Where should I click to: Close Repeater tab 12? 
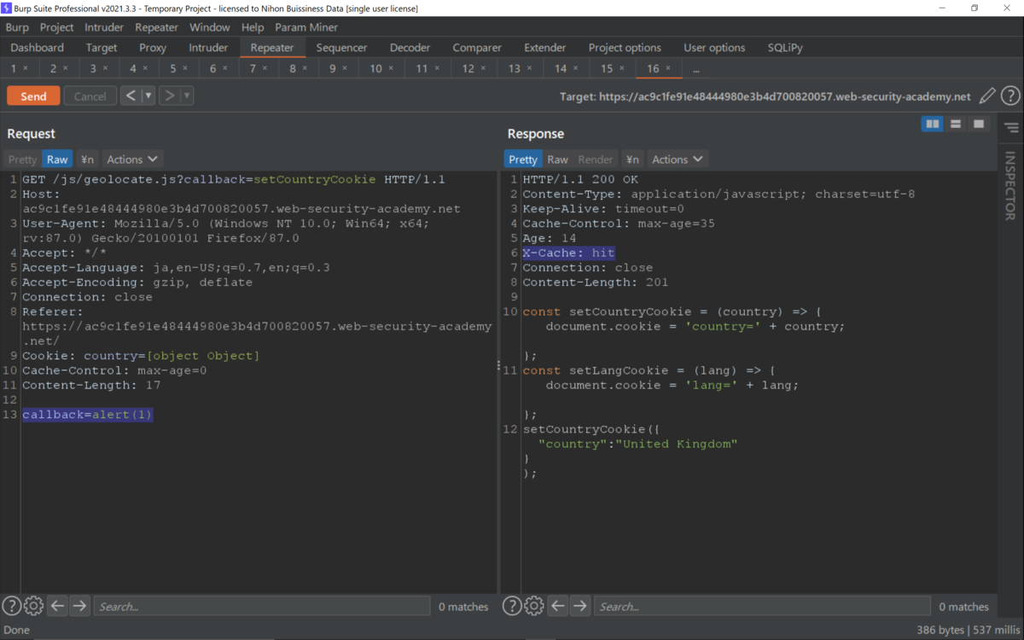coord(482,68)
